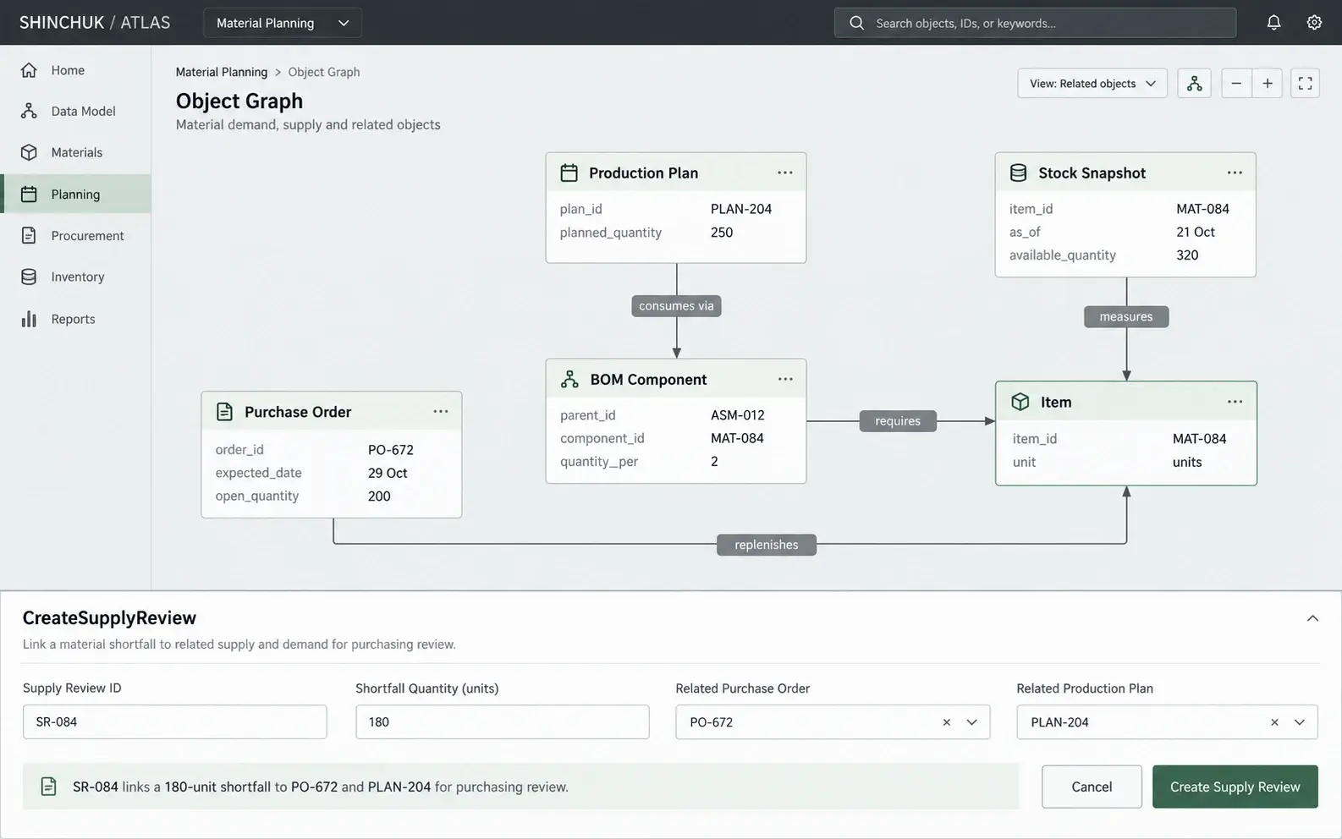Click Material Planning breadcrumb link
The width and height of the screenshot is (1342, 839).
[x=222, y=72]
